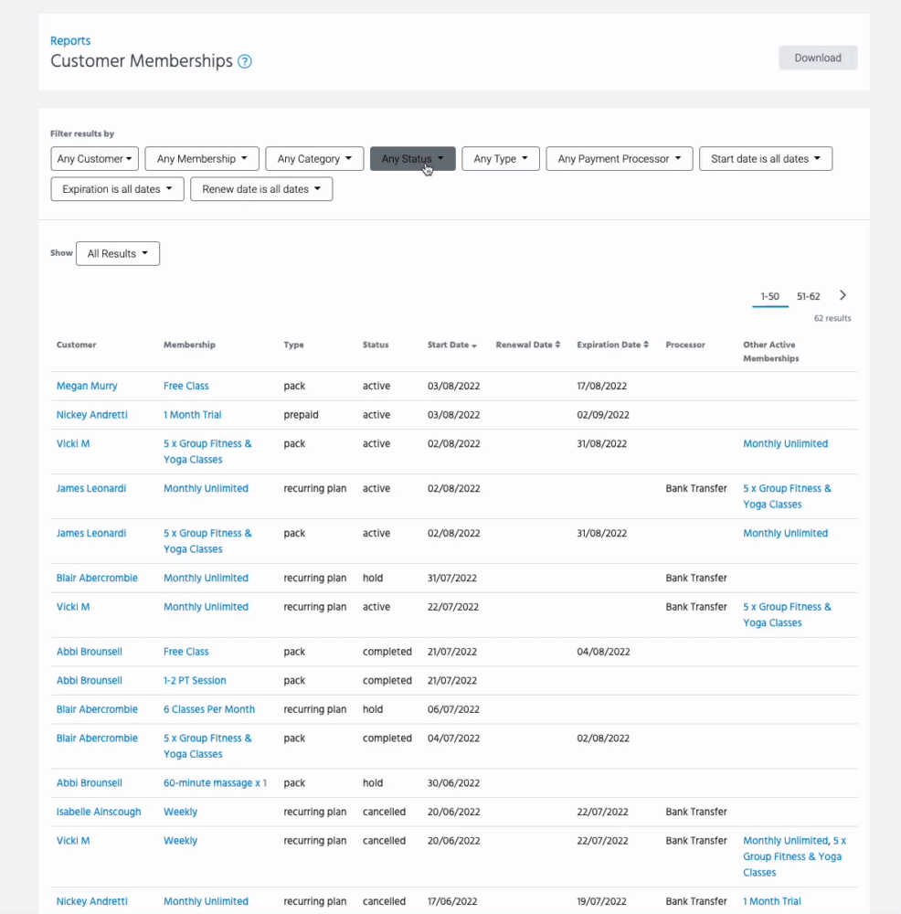The image size is (901, 914).
Task: Open the Start date filter dropdown
Action: [765, 159]
